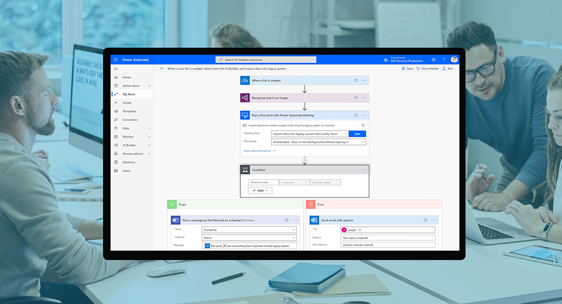Open the Recognize text ellipsis menu

pyautogui.click(x=364, y=98)
